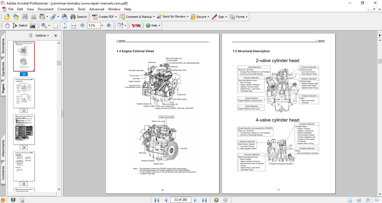Screen dimensions: 382x203
Task: Switch to the Bookmarks side tab
Action: point(3,46)
